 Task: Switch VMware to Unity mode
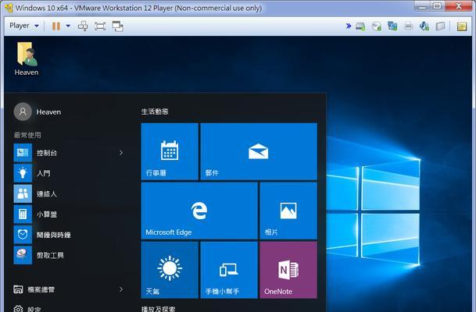click(117, 26)
